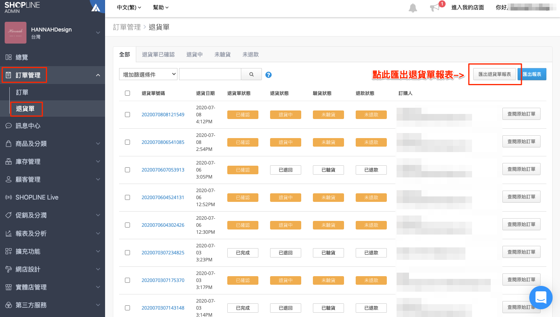Image resolution: width=560 pixels, height=317 pixels.
Task: Click 查閱原始訂單 for return 2020070607053913
Action: (521, 169)
